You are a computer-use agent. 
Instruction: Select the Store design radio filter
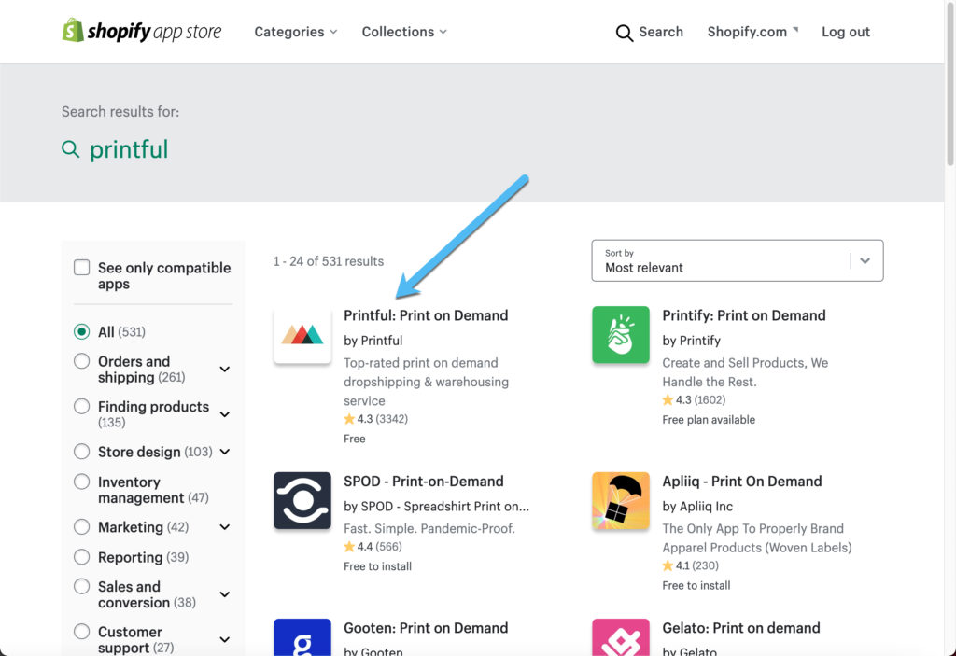tap(82, 452)
